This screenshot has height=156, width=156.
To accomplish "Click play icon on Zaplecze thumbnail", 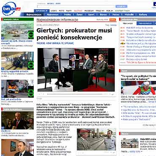I will coord(3,128).
